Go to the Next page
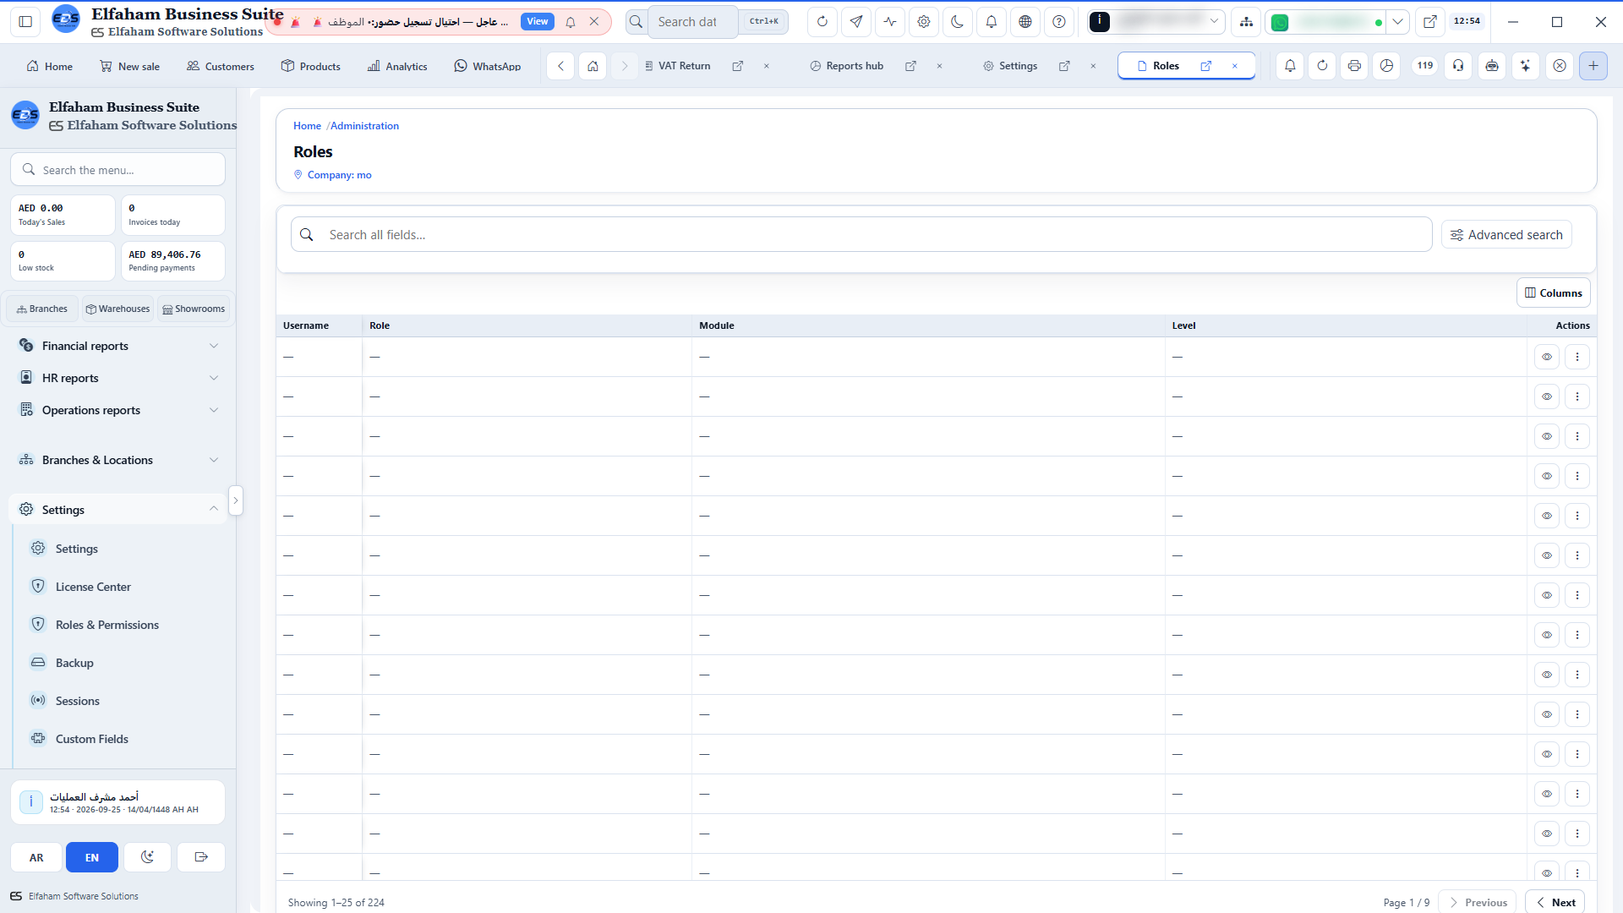 1555,902
